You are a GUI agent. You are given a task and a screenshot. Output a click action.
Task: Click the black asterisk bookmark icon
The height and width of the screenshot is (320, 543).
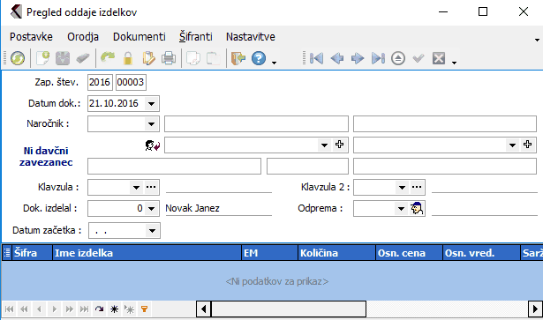point(114,309)
